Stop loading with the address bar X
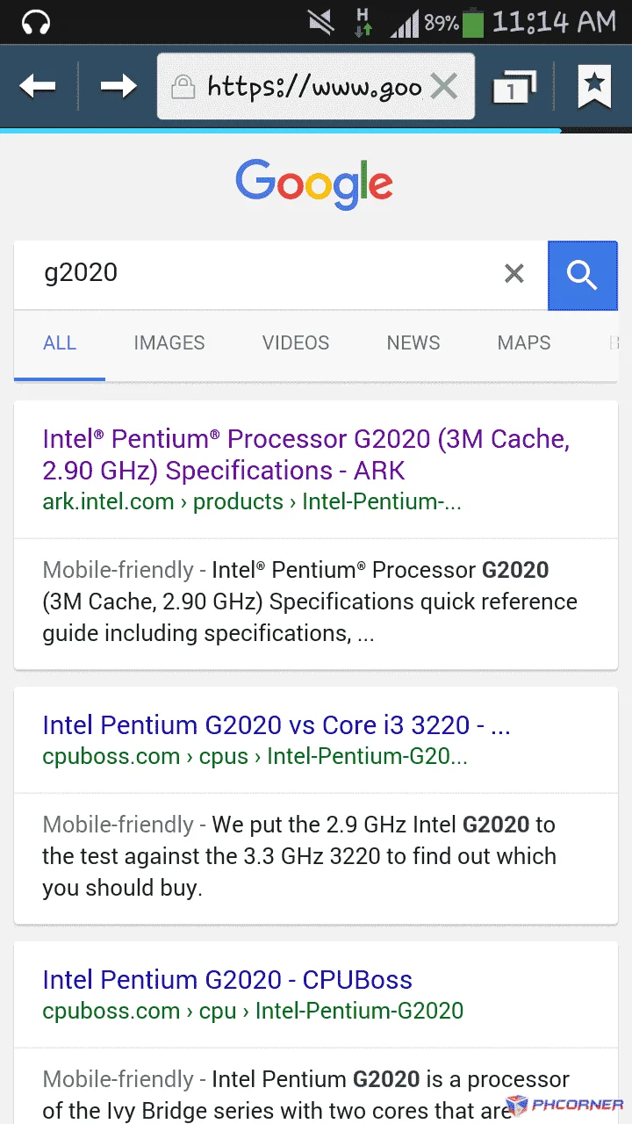632x1124 pixels. 444,87
